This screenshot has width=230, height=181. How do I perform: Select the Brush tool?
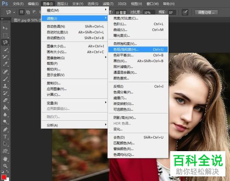5,79
